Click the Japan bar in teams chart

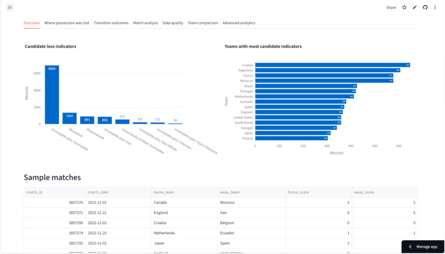click(293, 133)
